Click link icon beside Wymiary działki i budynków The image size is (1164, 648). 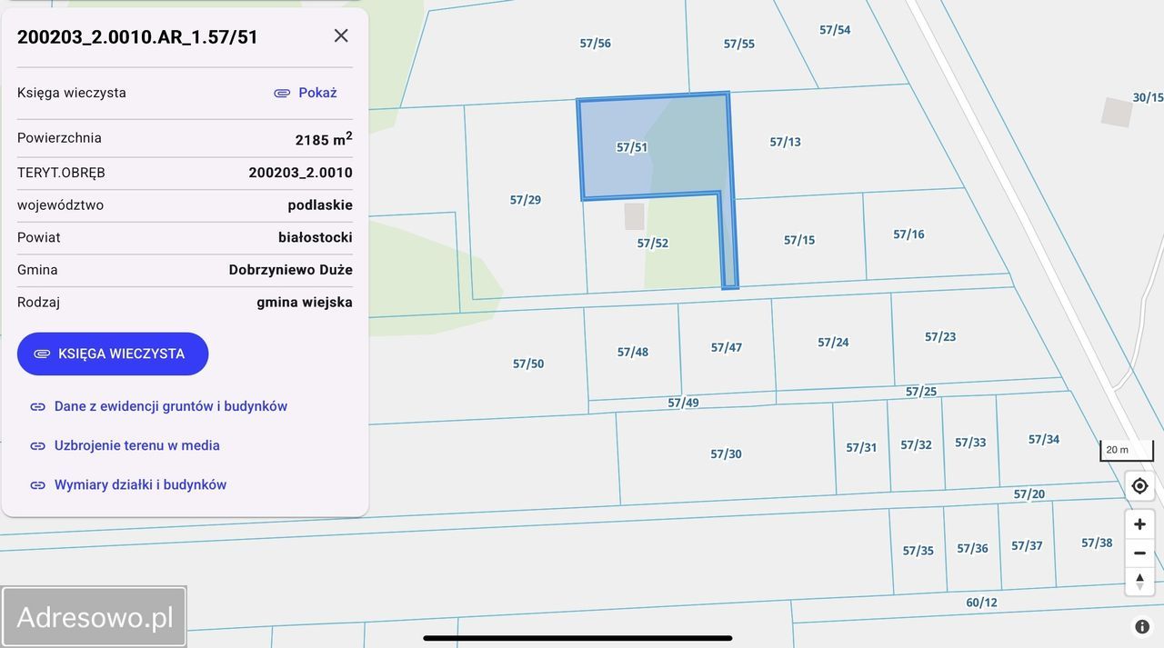(x=37, y=484)
